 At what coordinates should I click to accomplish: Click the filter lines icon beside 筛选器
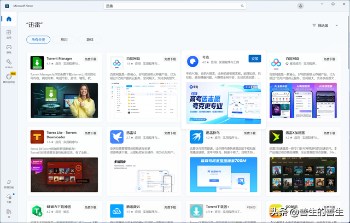[314, 26]
